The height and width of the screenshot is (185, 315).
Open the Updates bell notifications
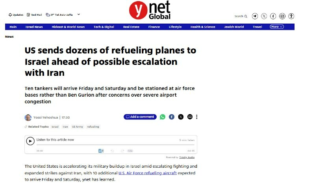coord(16,15)
